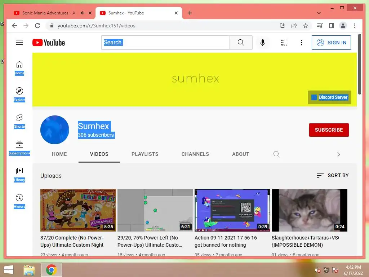This screenshot has width=369, height=277.
Task: Click the Sumhex channel avatar
Action: pyautogui.click(x=55, y=130)
